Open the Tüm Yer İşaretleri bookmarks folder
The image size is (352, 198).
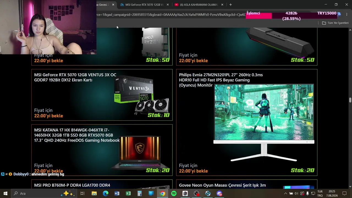pyautogui.click(x=335, y=23)
